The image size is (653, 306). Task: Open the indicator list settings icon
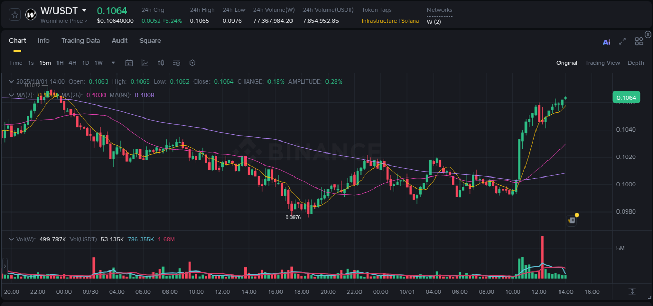(x=177, y=63)
